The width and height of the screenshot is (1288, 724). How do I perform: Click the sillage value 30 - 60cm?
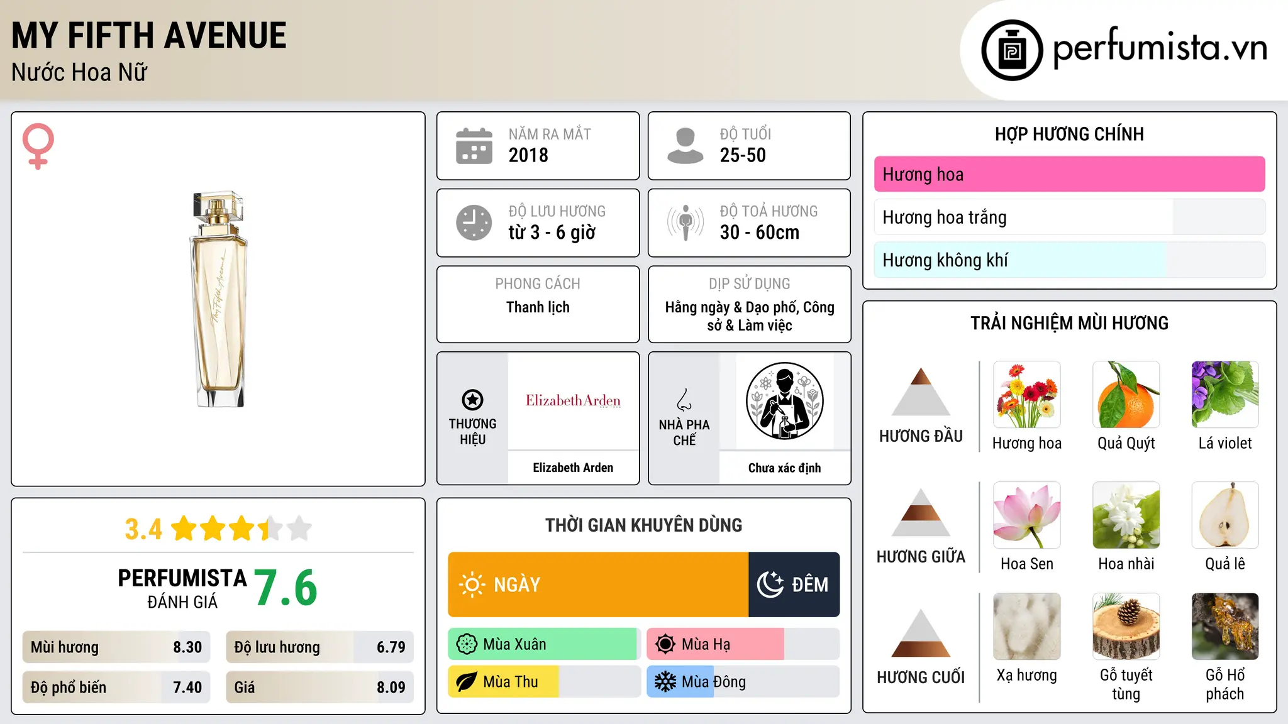(760, 233)
